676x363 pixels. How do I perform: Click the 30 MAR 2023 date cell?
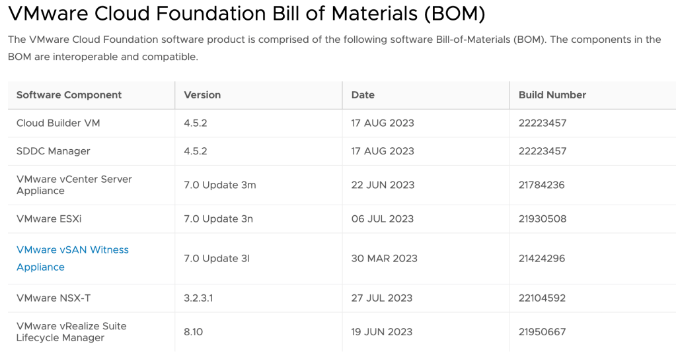point(384,259)
